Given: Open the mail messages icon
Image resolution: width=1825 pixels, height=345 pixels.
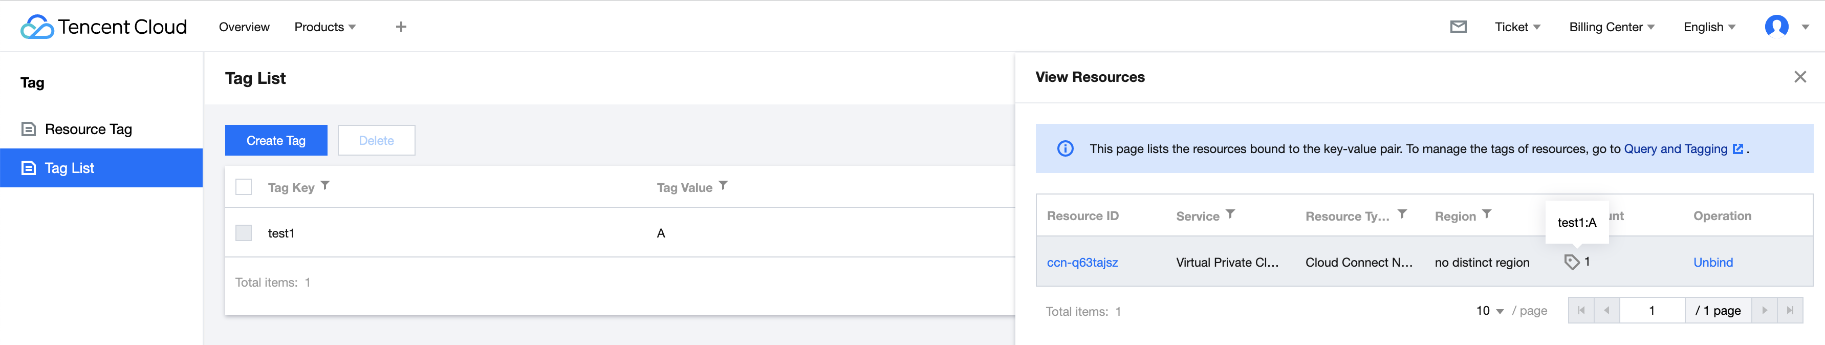Looking at the screenshot, I should tap(1458, 27).
